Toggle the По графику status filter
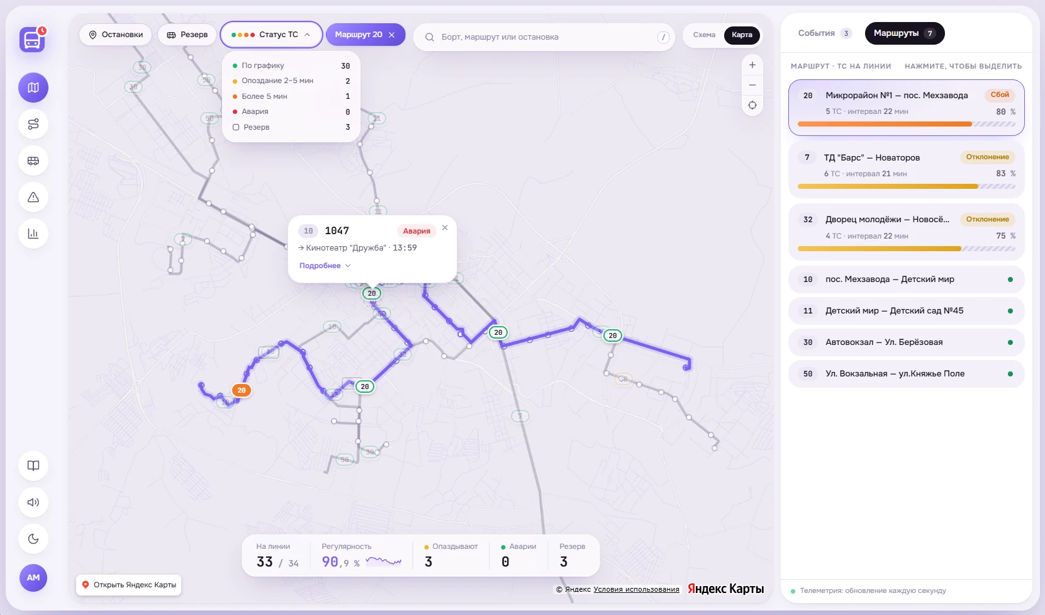This screenshot has height=615, width=1045. click(x=291, y=65)
